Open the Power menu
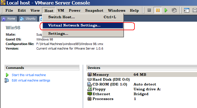Image resolution: width=197 pixels, height=108 pixels. coord(75,11)
